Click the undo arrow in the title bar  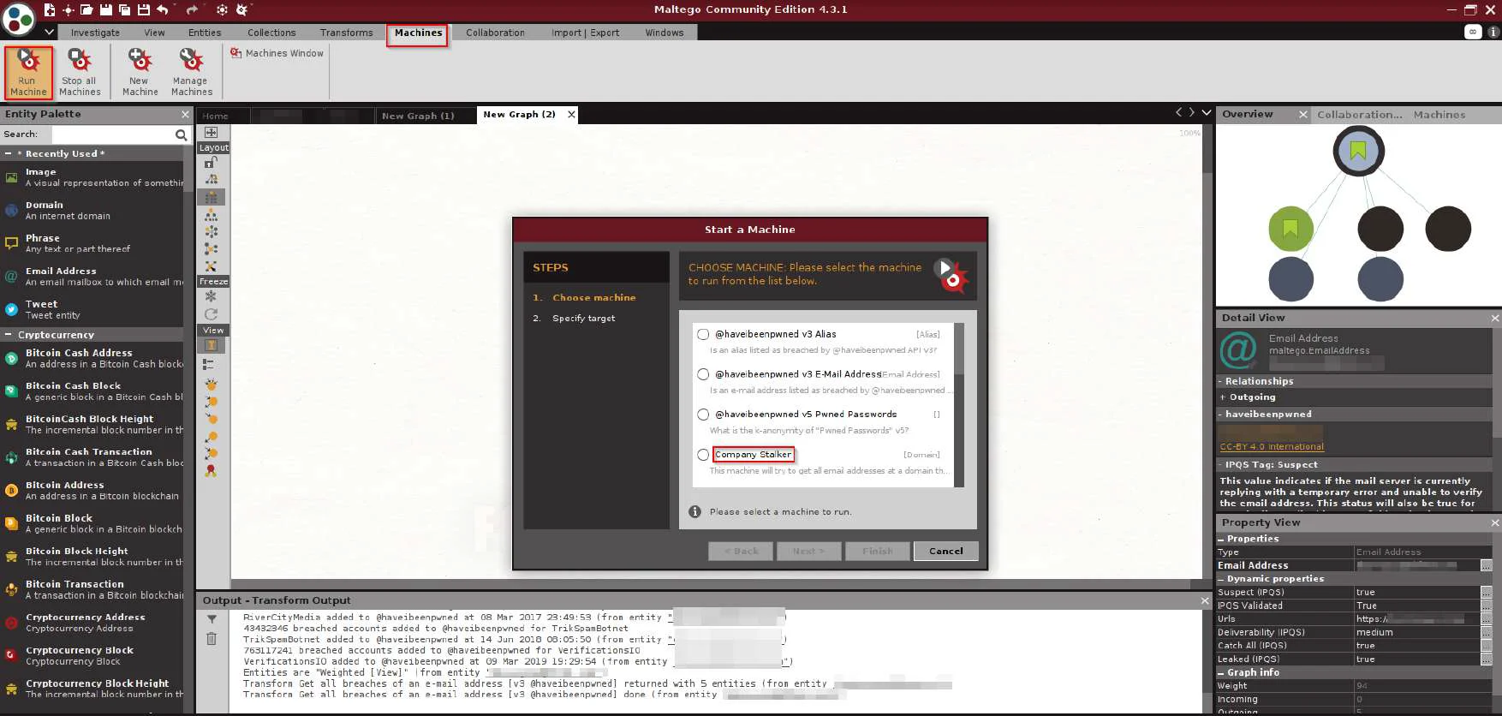click(164, 9)
